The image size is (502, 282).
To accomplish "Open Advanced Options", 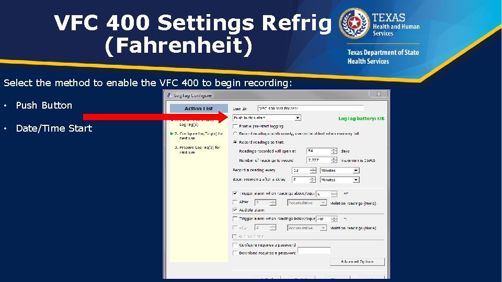I will point(357,262).
